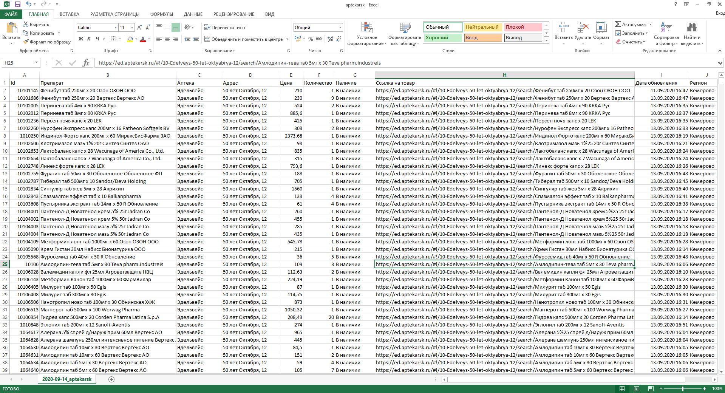This screenshot has width=725, height=393.
Task: Click the cell borders icon
Action: tap(113, 39)
